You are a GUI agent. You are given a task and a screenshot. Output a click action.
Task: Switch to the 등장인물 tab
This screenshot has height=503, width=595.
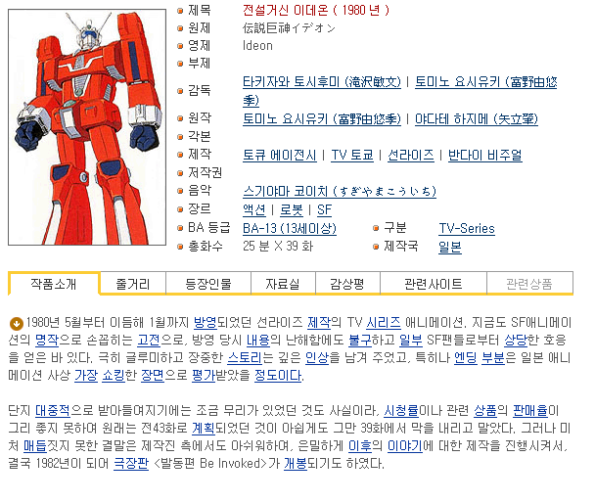(x=208, y=284)
